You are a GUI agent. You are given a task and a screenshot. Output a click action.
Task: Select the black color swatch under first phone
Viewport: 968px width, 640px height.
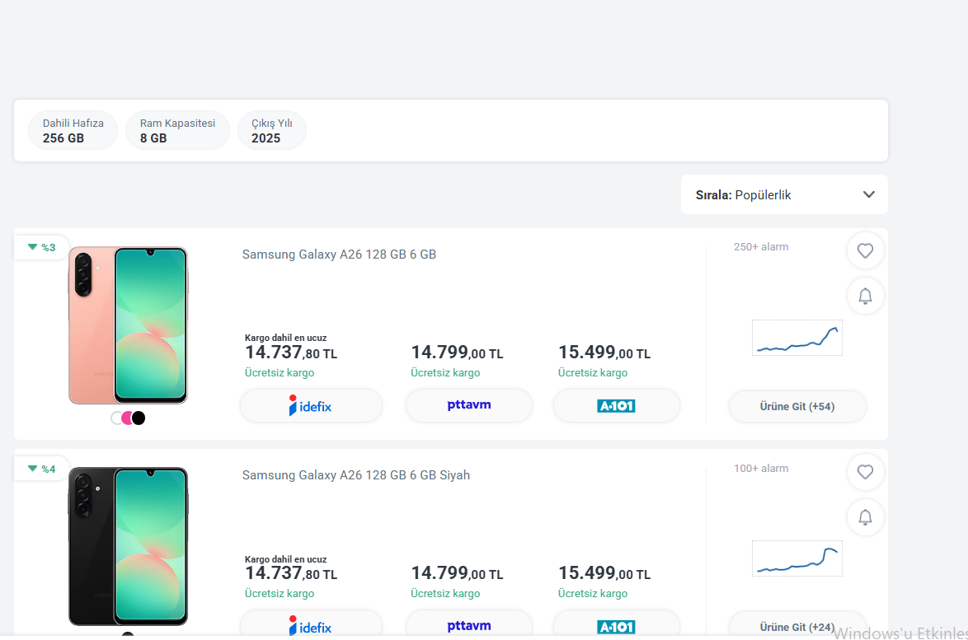coord(139,418)
